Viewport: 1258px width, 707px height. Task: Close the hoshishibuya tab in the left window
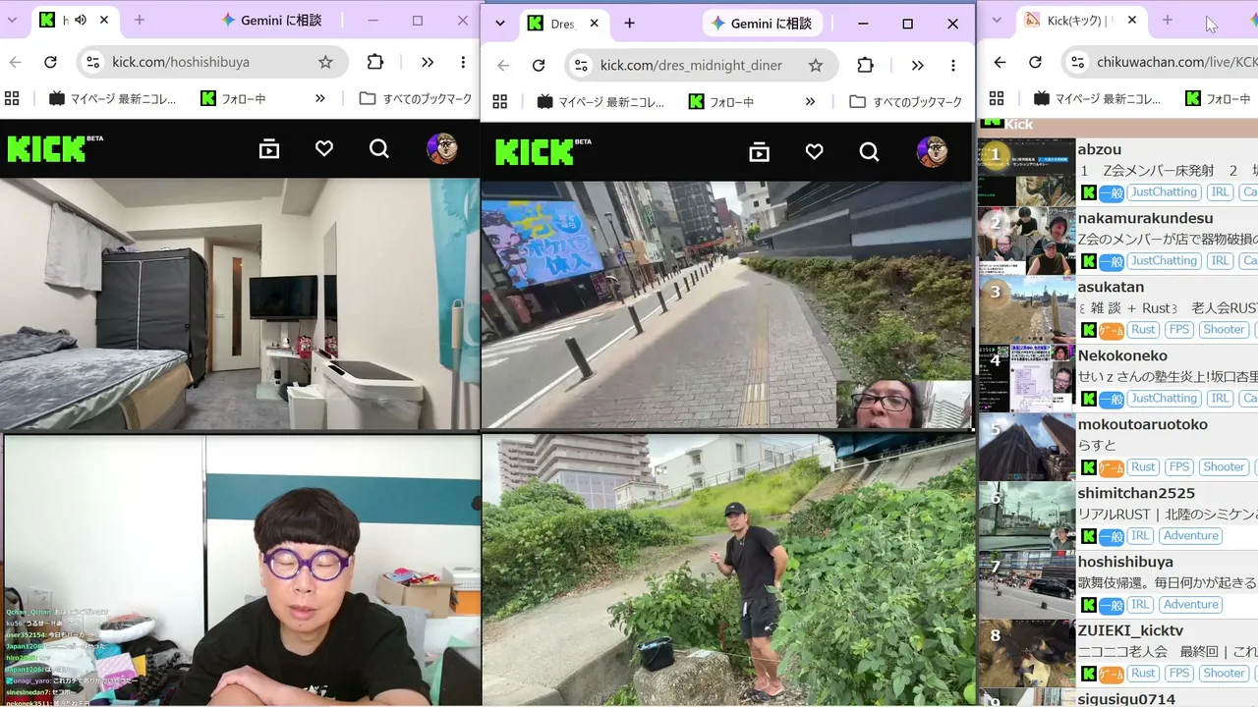(x=104, y=20)
